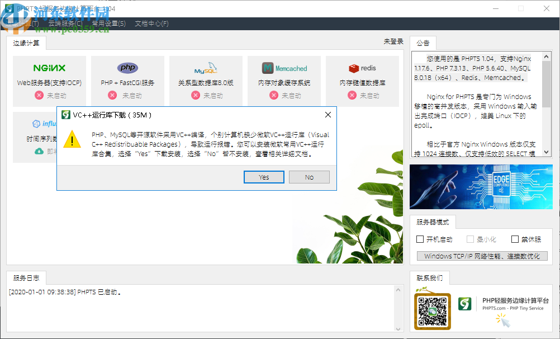Check the 禁休眠 no-sleep checkbox
The image size is (560, 339).
click(x=515, y=239)
